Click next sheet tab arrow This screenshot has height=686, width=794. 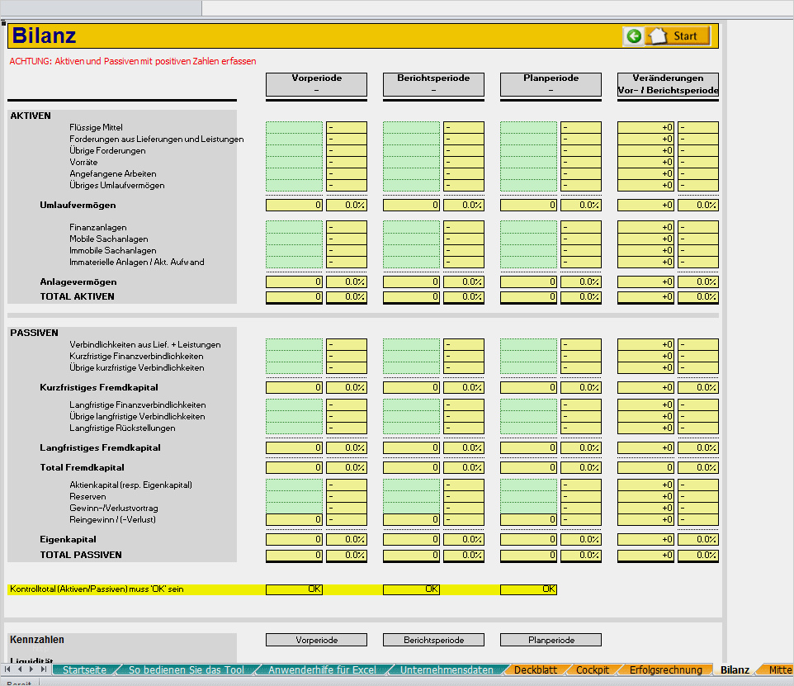point(31,669)
